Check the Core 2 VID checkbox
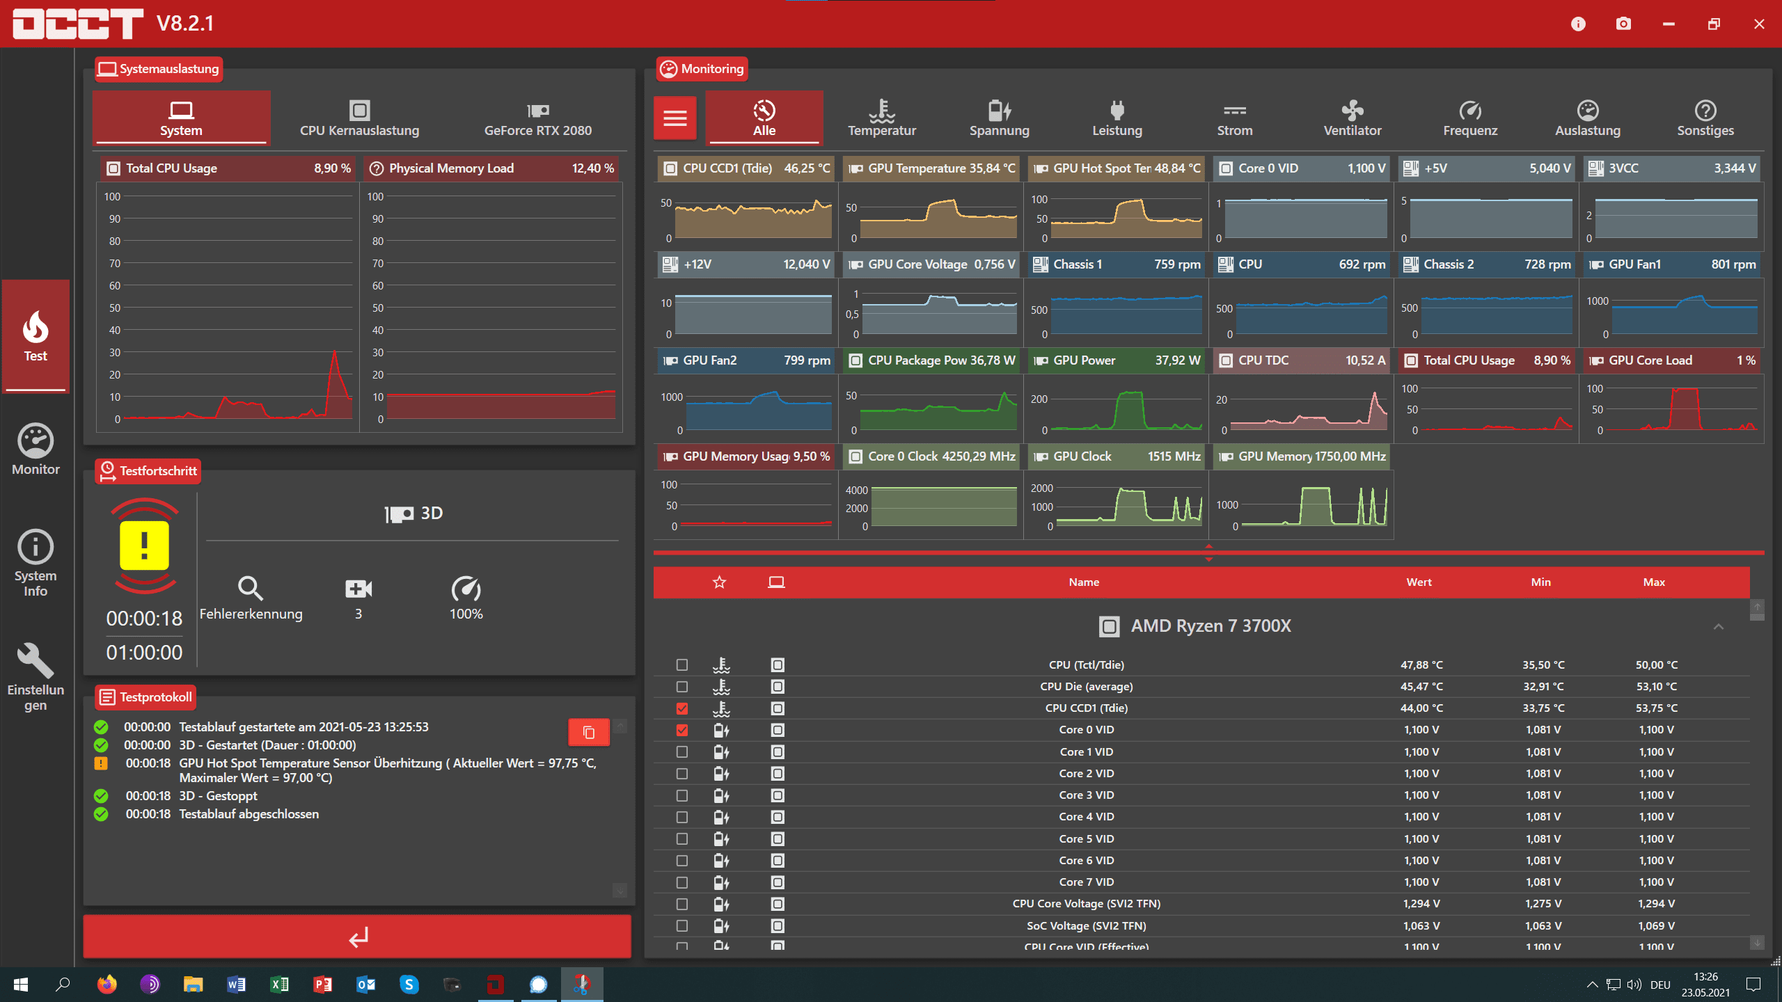Image resolution: width=1782 pixels, height=1002 pixels. pos(682,774)
